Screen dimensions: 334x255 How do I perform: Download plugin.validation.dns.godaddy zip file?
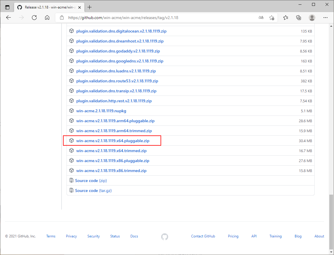[x=118, y=51]
